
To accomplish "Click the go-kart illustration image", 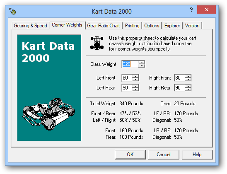I will click(49, 114).
